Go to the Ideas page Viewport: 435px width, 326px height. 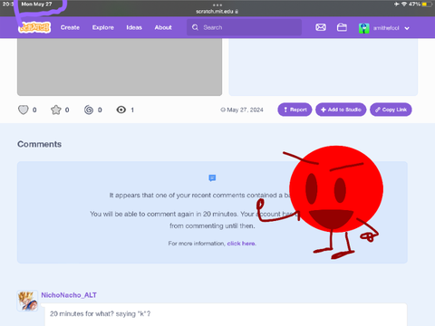(x=134, y=27)
